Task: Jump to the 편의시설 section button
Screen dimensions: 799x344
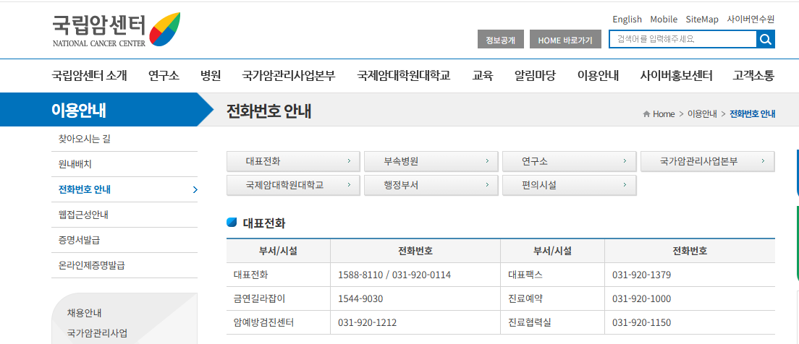Action: 569,185
